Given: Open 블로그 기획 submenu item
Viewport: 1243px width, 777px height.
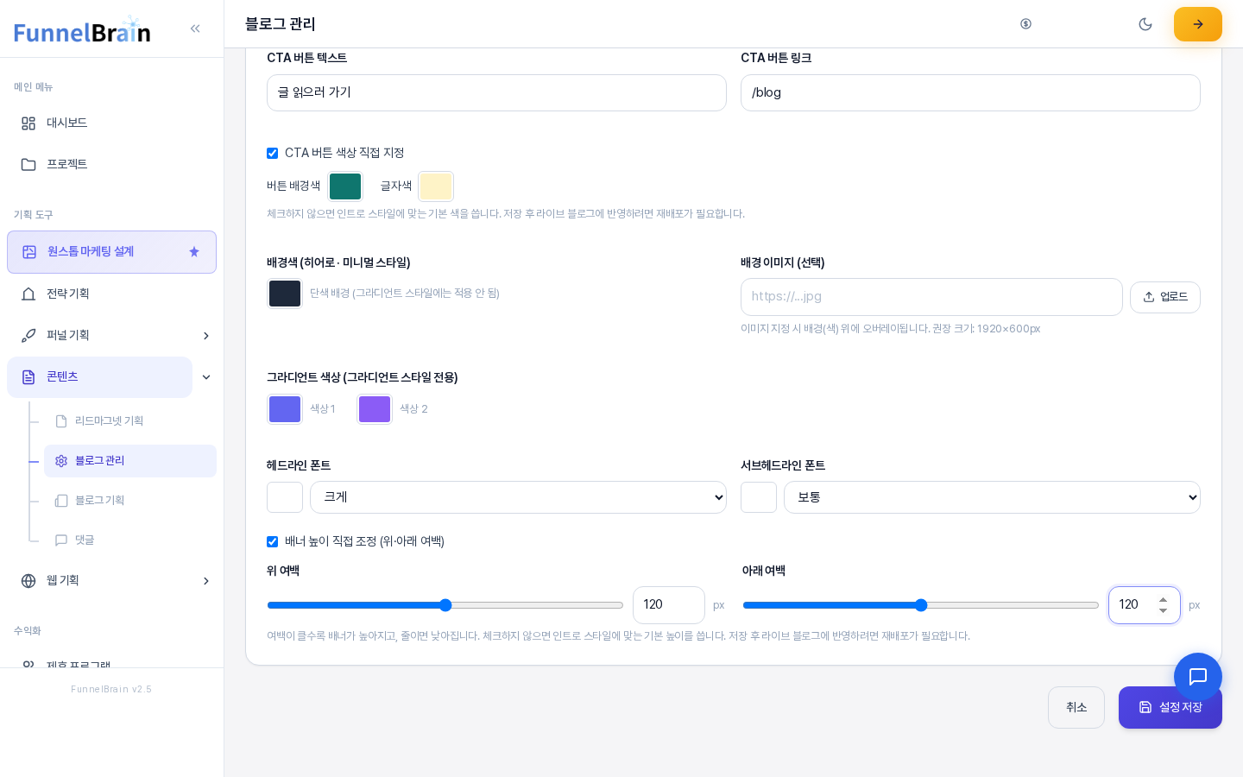Looking at the screenshot, I should 130,501.
